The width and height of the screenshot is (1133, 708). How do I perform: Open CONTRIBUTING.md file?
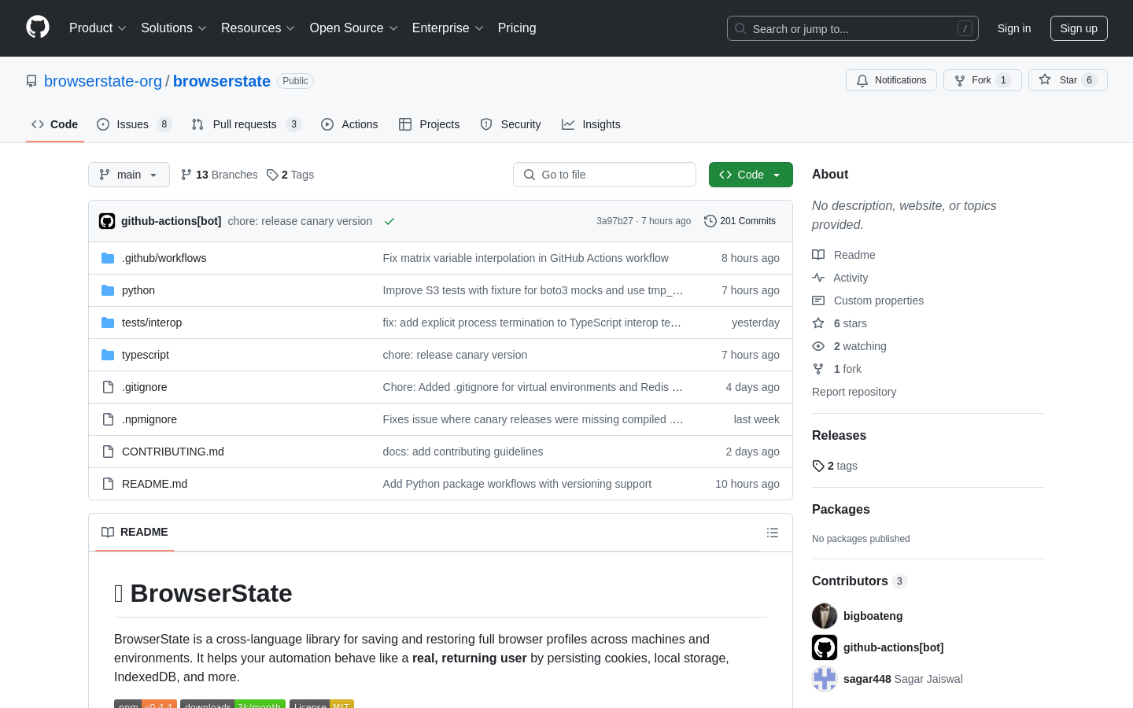tap(173, 452)
